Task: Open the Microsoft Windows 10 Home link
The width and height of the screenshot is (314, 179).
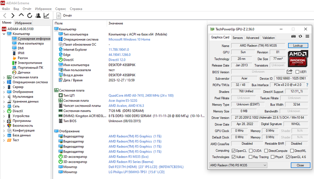Action: point(129,40)
